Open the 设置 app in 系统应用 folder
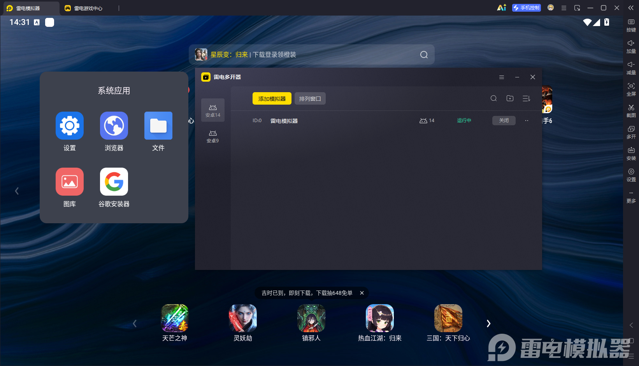 coord(70,131)
